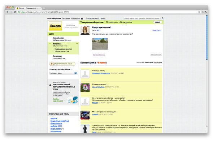Bookmark page with the star icon

(199, 12)
